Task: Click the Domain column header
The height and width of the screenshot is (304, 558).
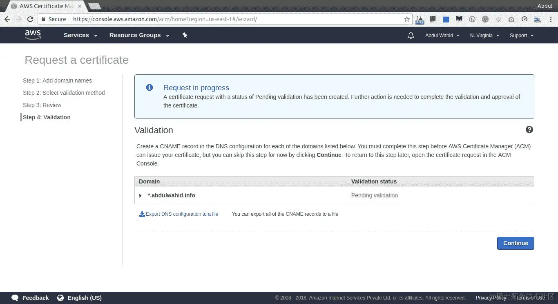Action: click(149, 181)
